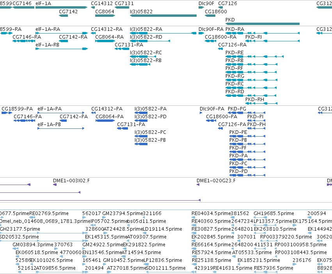Select EST GM23794.5prime
This screenshot has width=332, height=274.
123,214
